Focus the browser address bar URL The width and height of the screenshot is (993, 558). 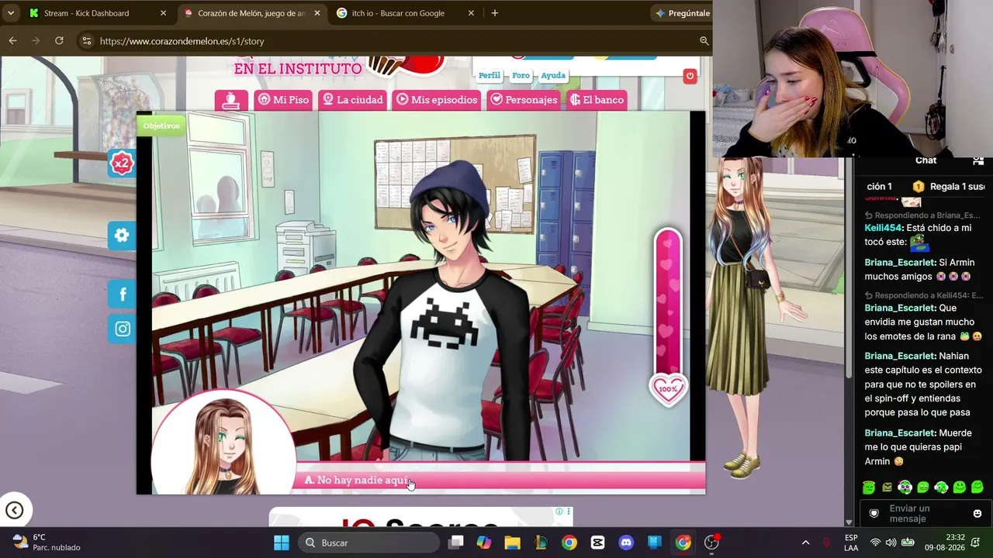click(182, 41)
